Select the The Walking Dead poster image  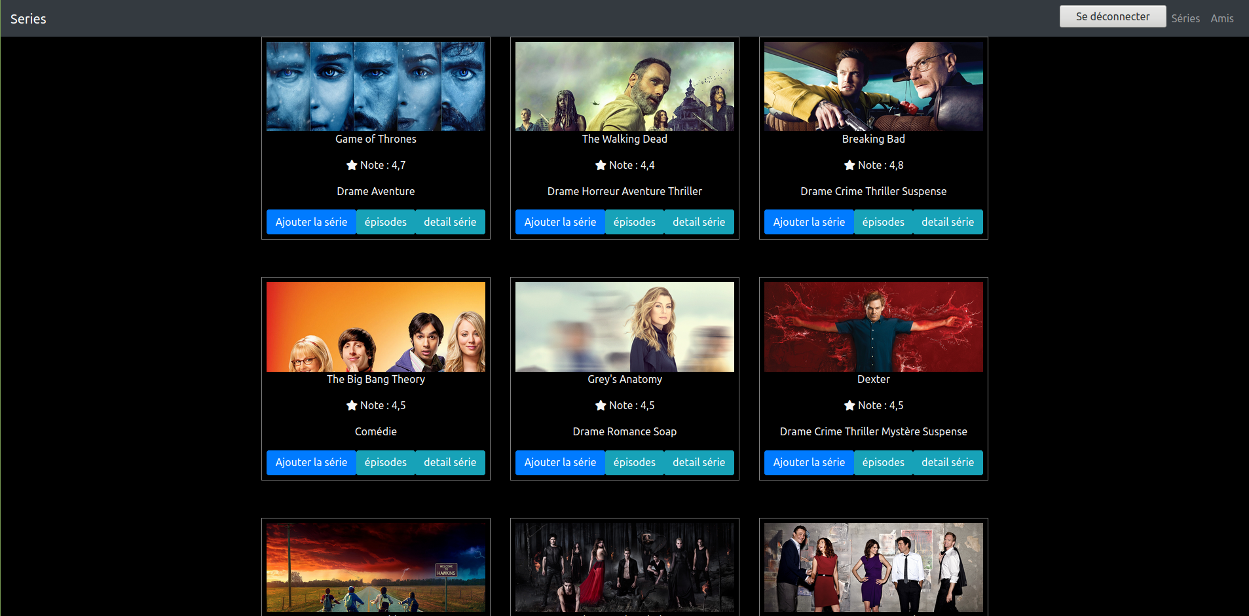click(x=625, y=86)
